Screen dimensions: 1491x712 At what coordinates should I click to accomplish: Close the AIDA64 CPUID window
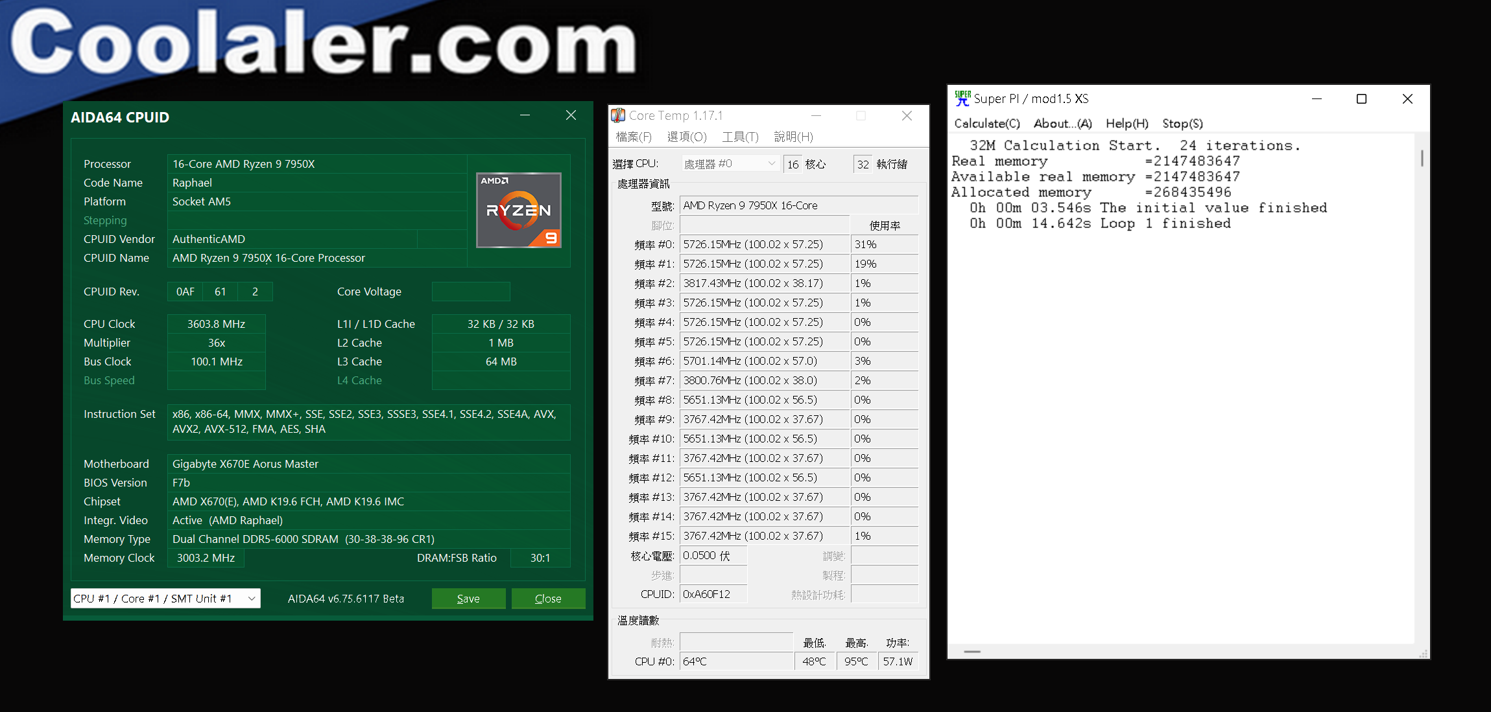pos(571,115)
